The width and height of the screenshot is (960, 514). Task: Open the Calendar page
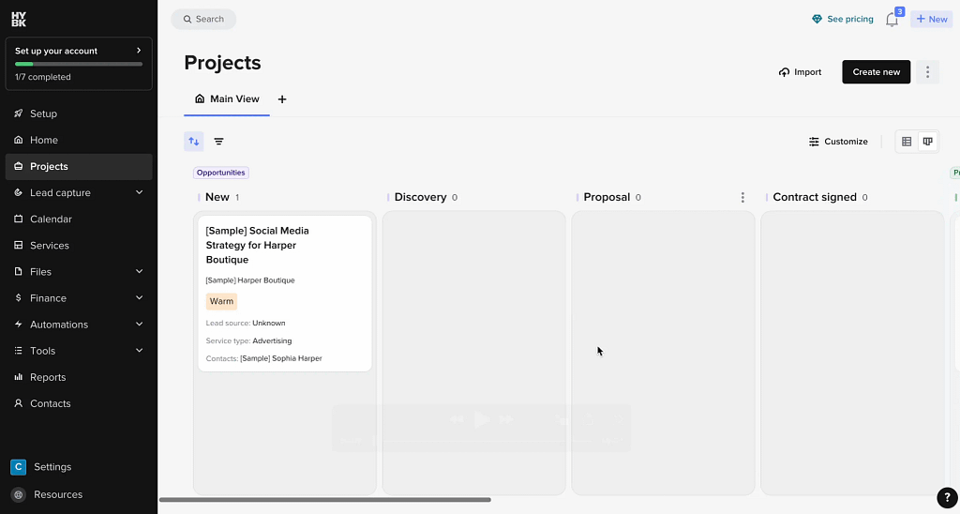click(x=79, y=219)
